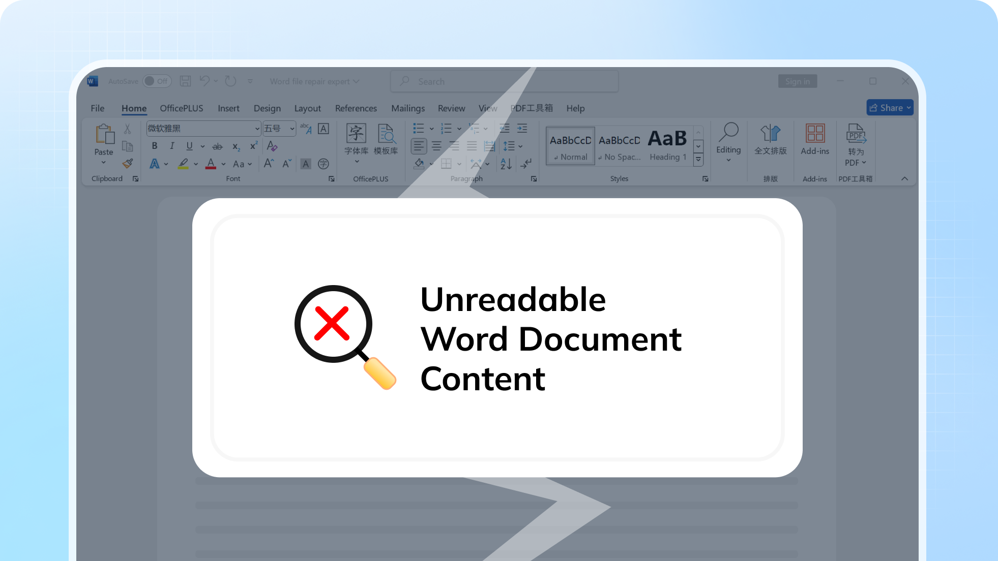
Task: Toggle the AutoSave switch
Action: click(x=157, y=81)
